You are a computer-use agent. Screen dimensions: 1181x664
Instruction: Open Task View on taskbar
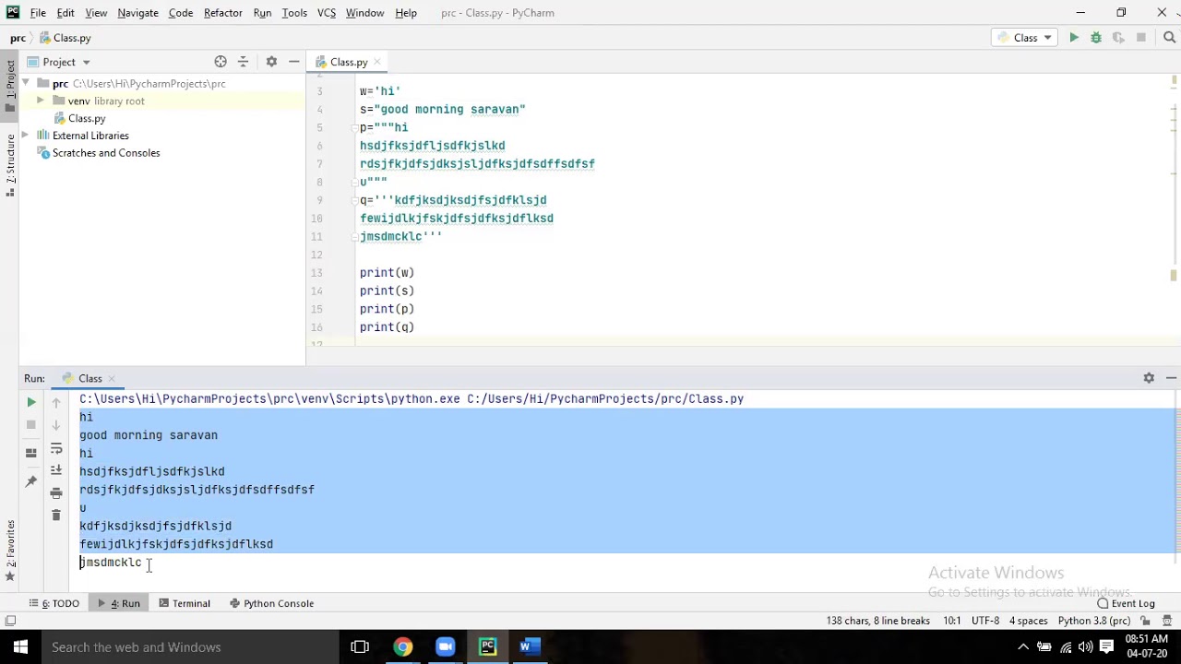tap(360, 646)
